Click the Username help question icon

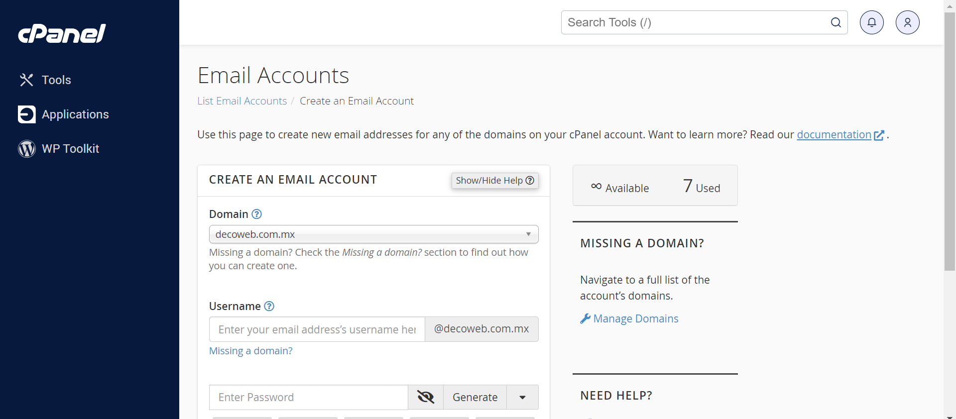pyautogui.click(x=269, y=306)
